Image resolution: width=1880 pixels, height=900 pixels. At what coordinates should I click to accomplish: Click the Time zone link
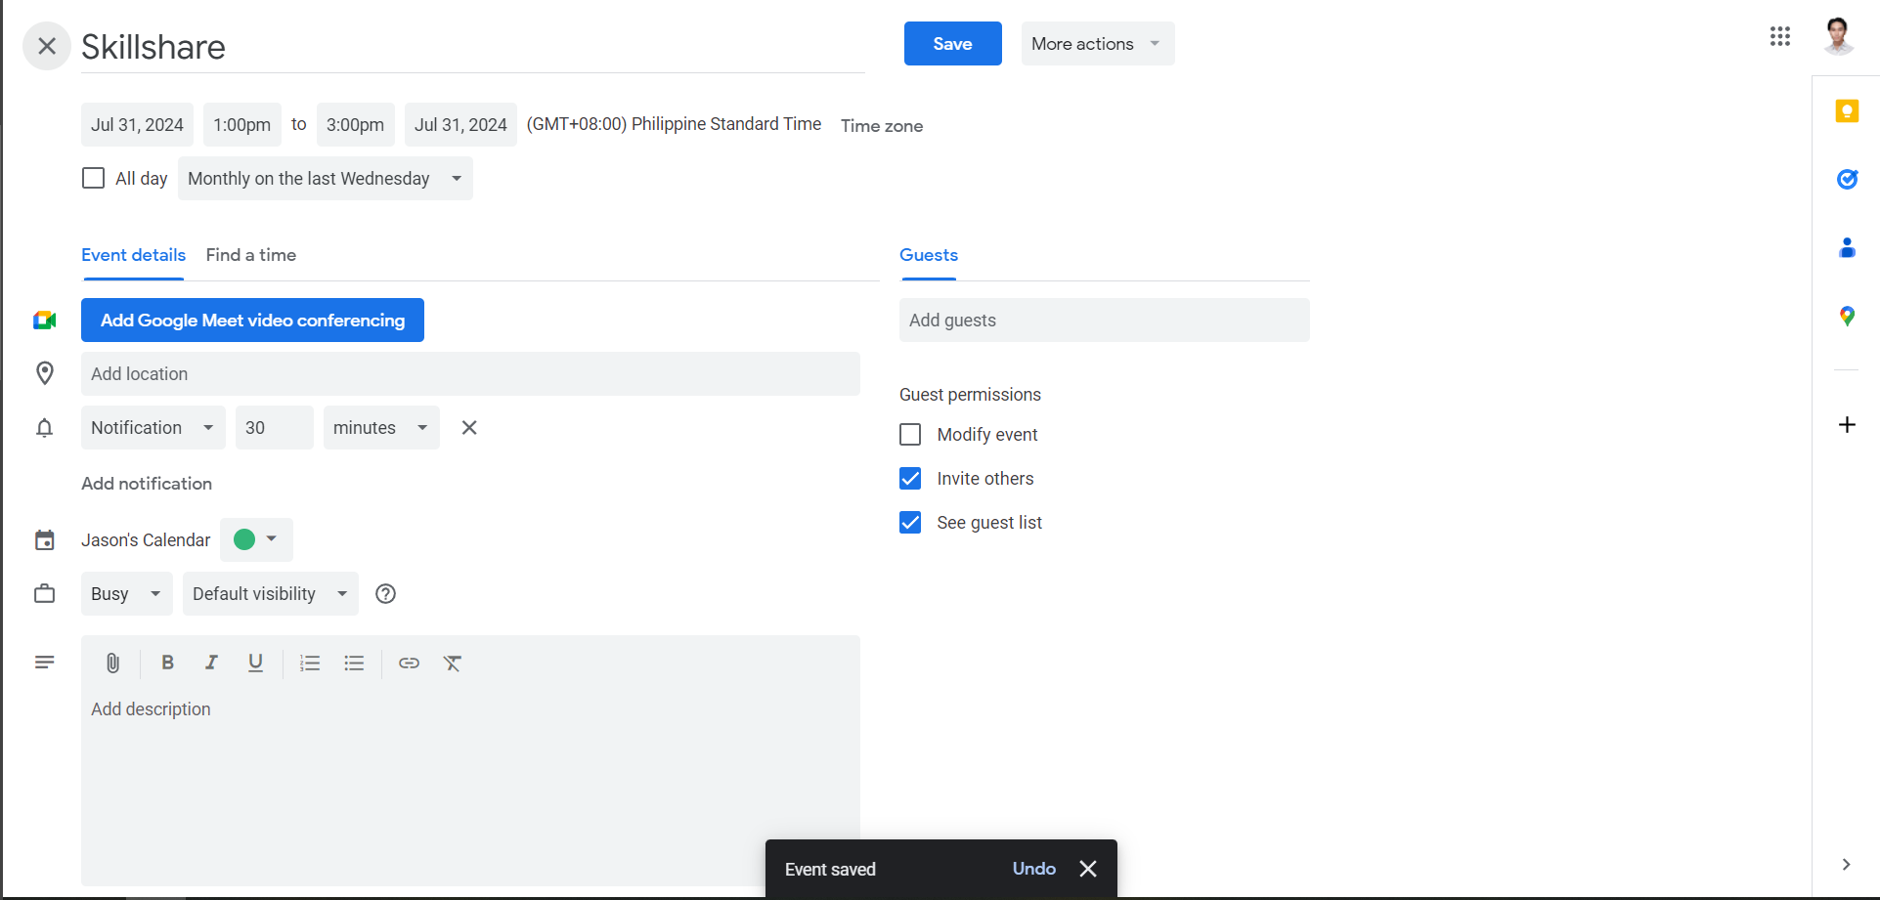(882, 126)
